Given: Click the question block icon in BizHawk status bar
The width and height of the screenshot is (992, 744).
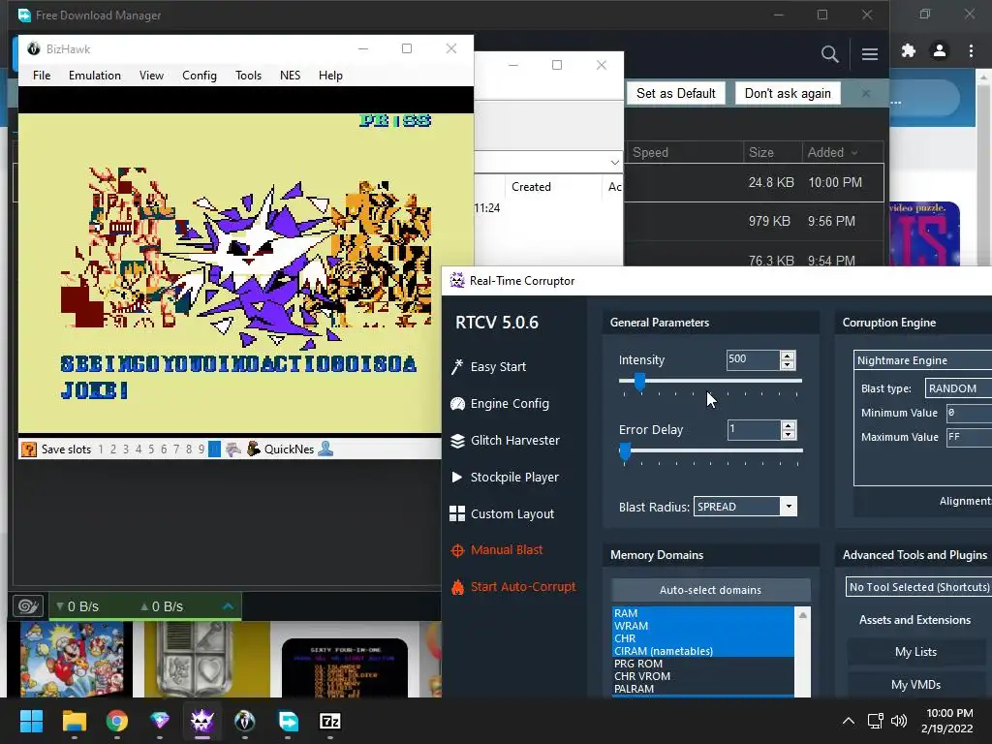Looking at the screenshot, I should [x=29, y=449].
